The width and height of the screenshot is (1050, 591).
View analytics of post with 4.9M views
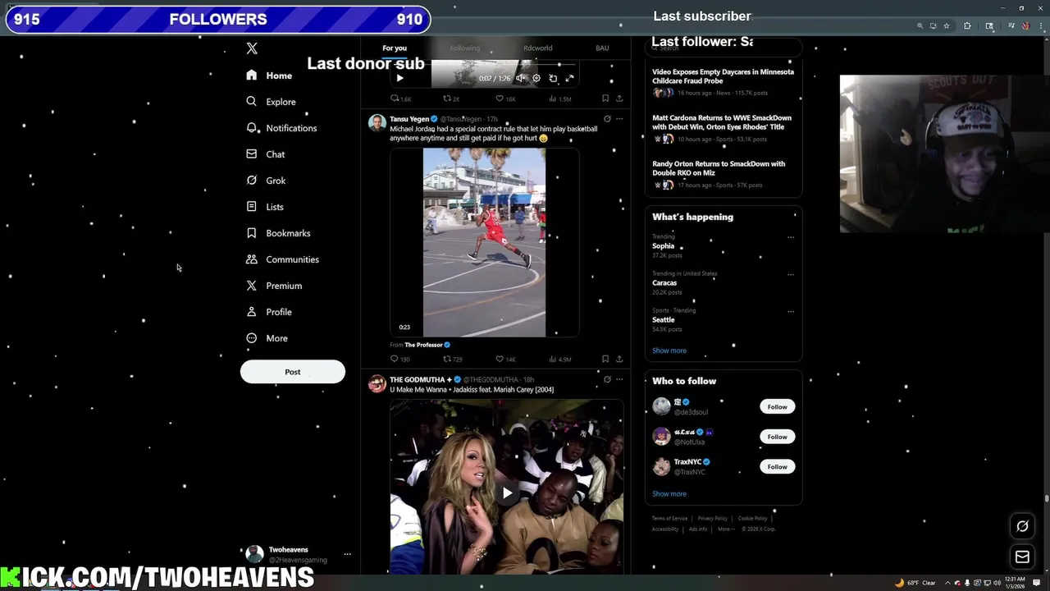point(560,359)
